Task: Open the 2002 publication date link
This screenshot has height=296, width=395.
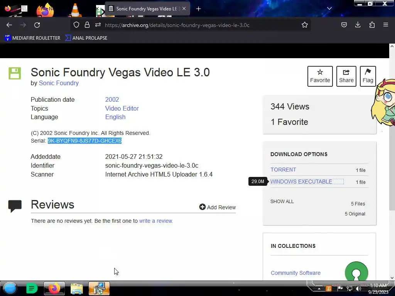Action: [x=112, y=99]
